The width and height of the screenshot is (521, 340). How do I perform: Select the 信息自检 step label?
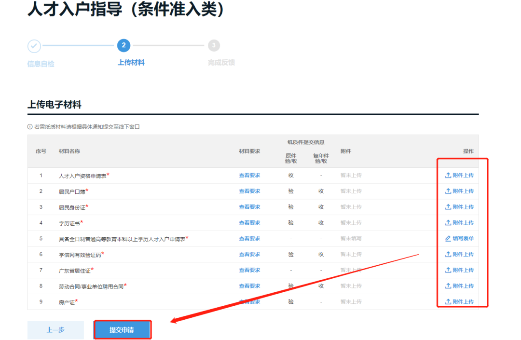click(x=41, y=64)
